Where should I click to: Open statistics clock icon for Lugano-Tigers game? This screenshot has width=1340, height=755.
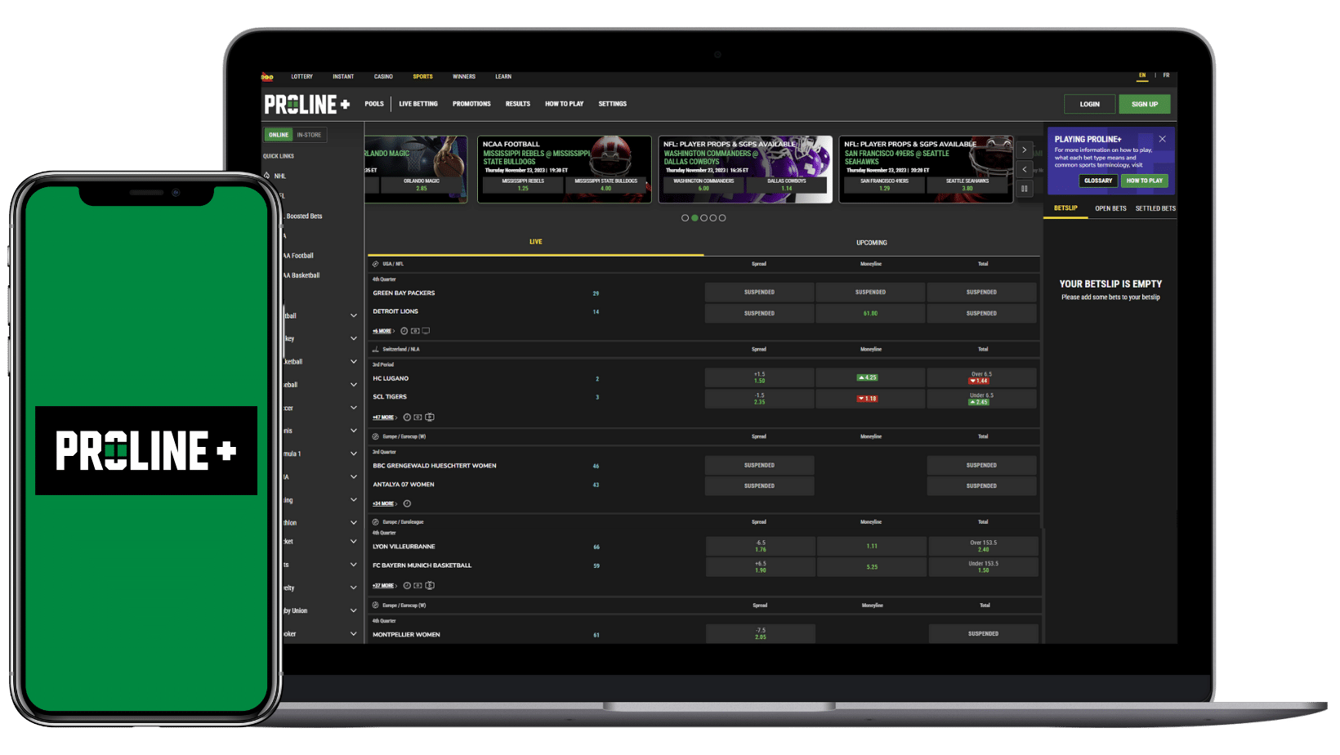click(x=407, y=418)
